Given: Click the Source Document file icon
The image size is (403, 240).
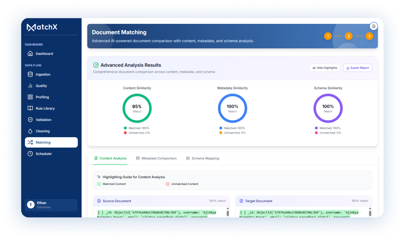Looking at the screenshot, I should point(99,201).
